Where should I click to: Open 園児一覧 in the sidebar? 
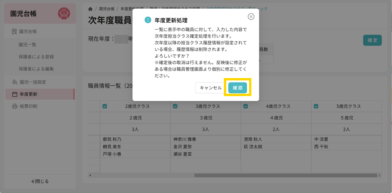pos(27,45)
